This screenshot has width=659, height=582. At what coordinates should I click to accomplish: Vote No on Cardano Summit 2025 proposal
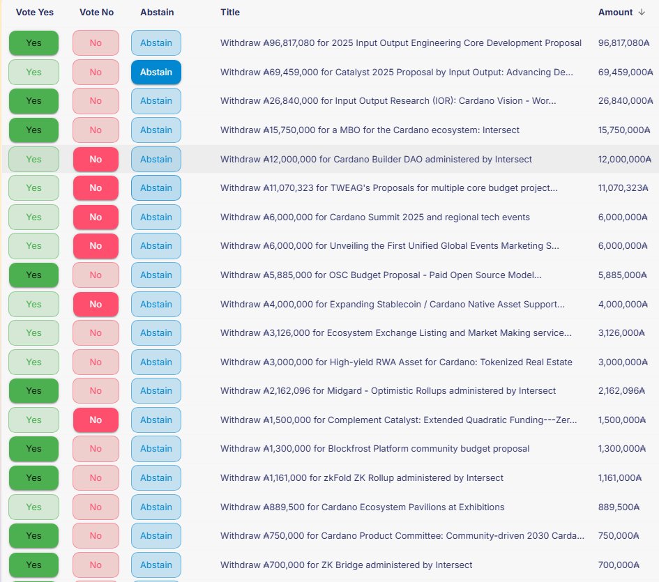click(96, 217)
